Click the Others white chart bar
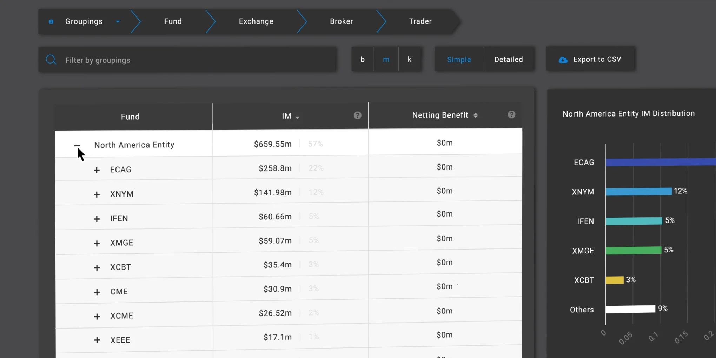 pos(630,309)
